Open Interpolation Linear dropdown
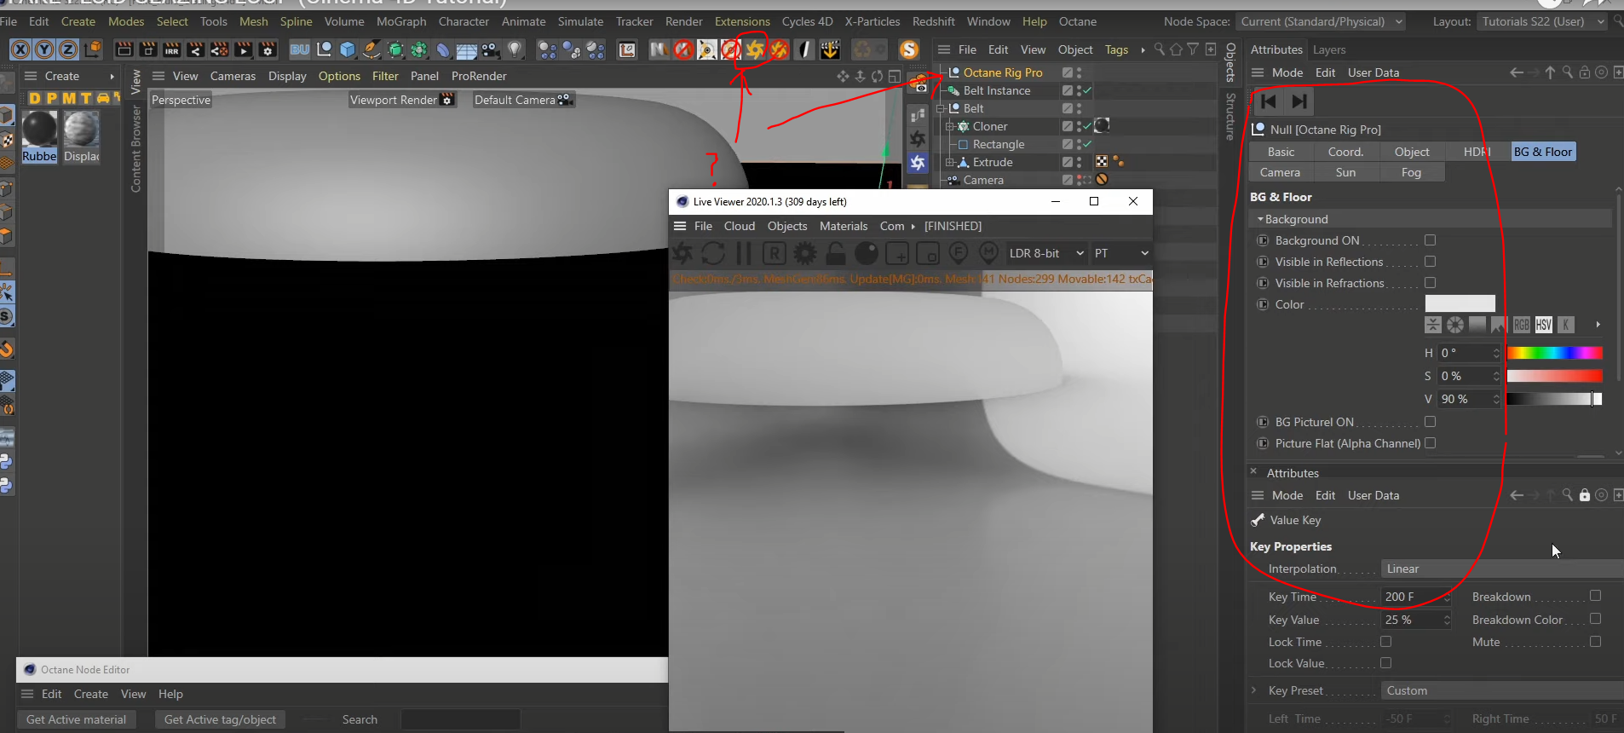The image size is (1624, 733). [1502, 569]
